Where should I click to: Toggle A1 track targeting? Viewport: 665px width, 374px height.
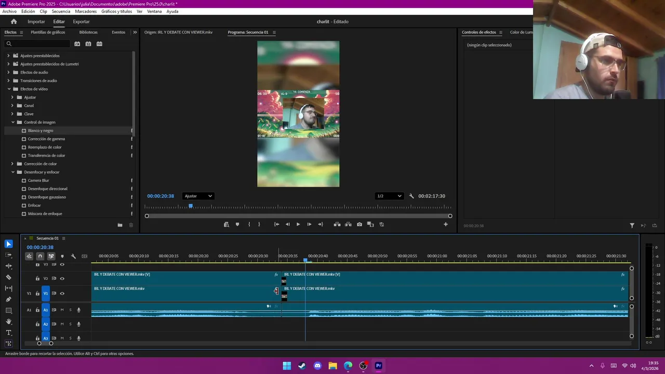(x=45, y=310)
